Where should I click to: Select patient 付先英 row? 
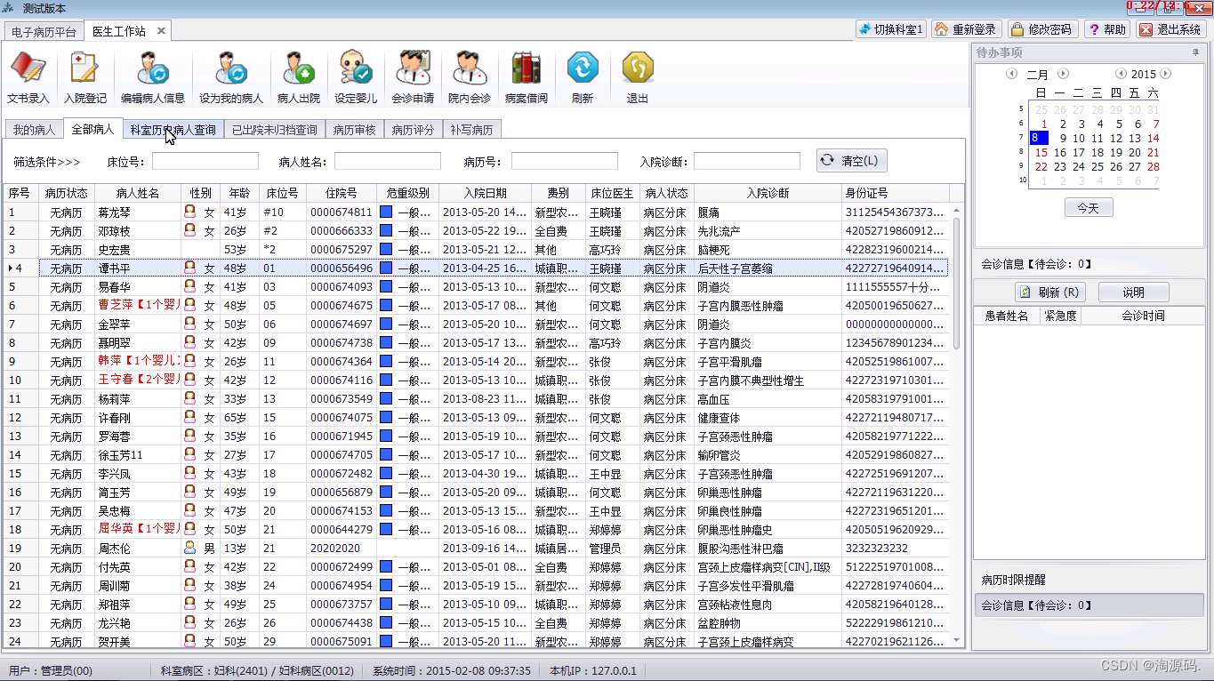[x=476, y=566]
